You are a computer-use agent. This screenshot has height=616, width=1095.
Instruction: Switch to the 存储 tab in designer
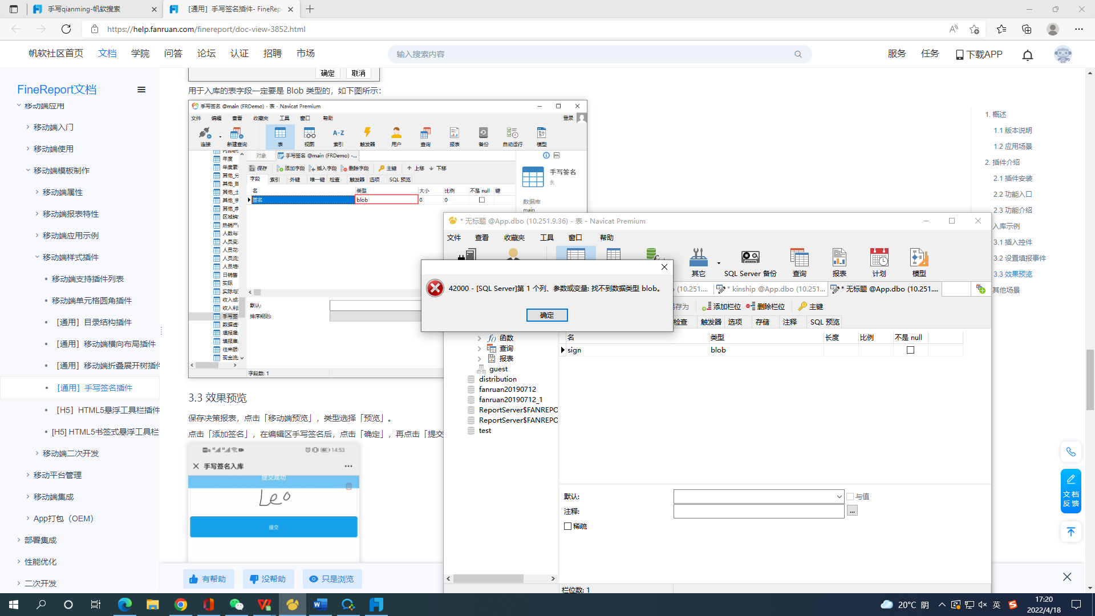point(763,322)
